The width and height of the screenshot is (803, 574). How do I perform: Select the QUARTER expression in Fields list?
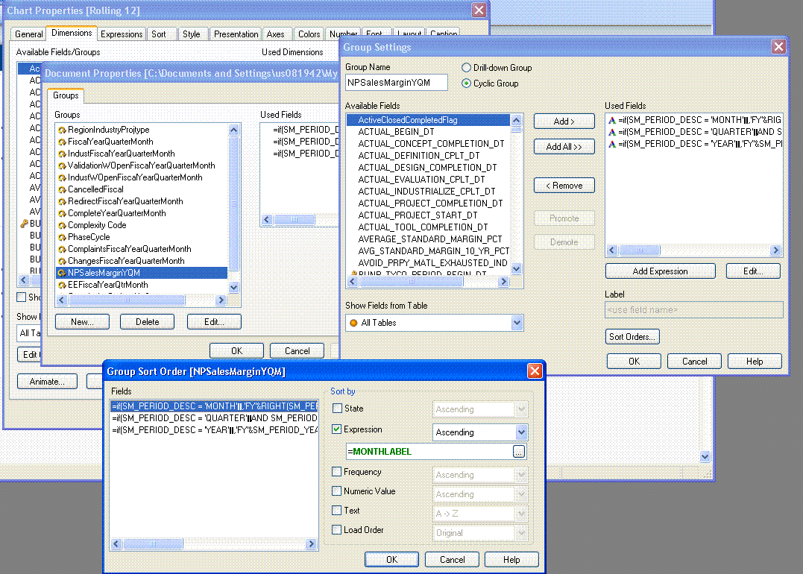[215, 418]
